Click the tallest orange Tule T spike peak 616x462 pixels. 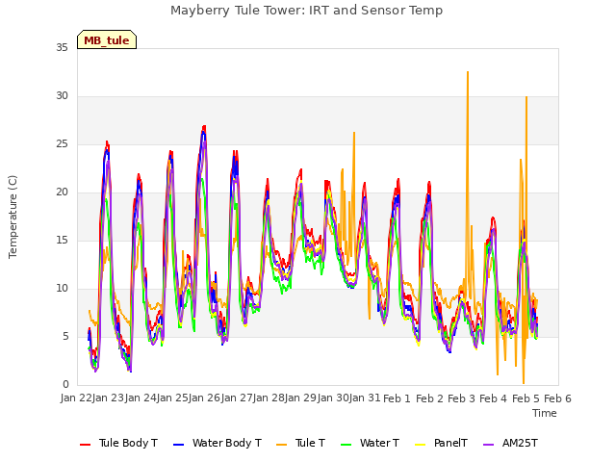(468, 72)
